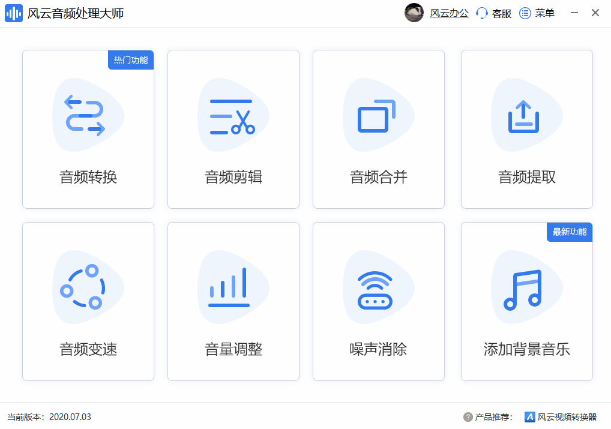
Task: Close the application window
Action: 595,13
